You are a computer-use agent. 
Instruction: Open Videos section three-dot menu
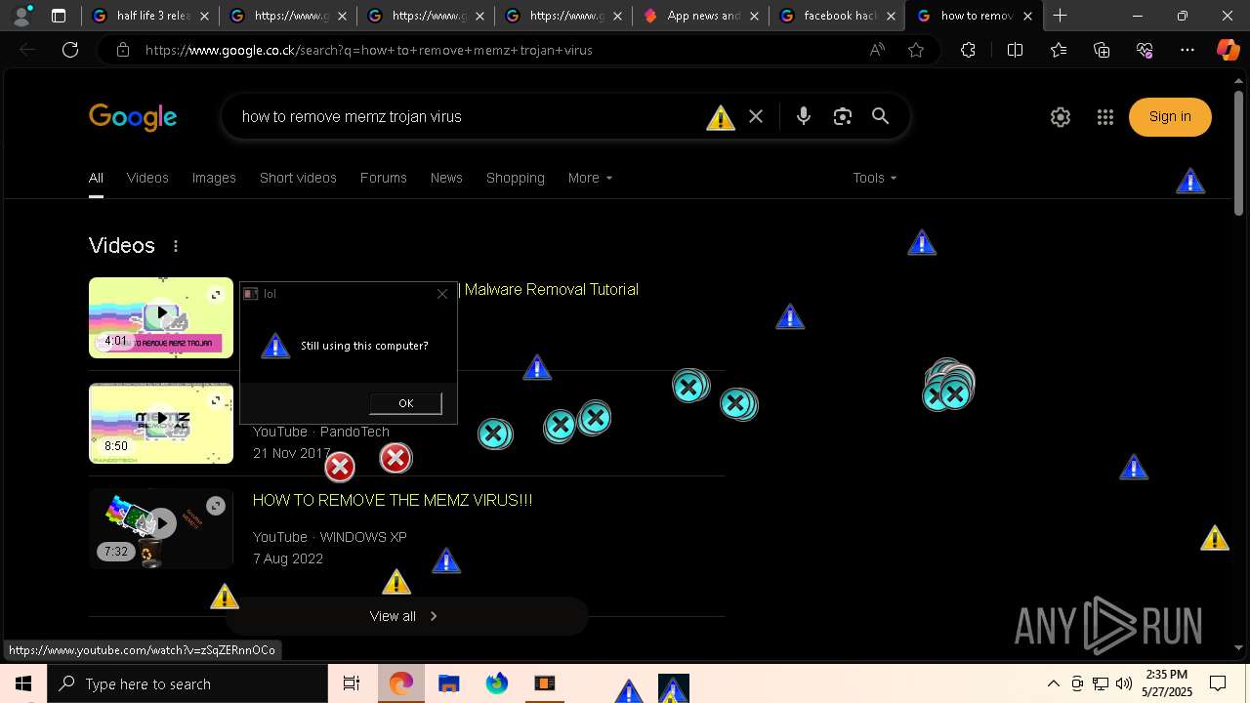click(x=176, y=246)
